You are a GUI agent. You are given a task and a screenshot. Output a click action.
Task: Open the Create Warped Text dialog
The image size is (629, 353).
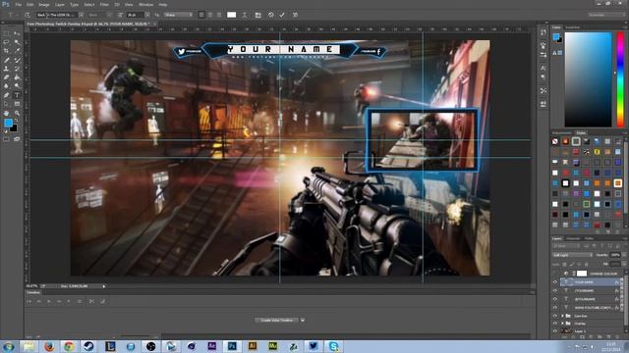pyautogui.click(x=245, y=15)
